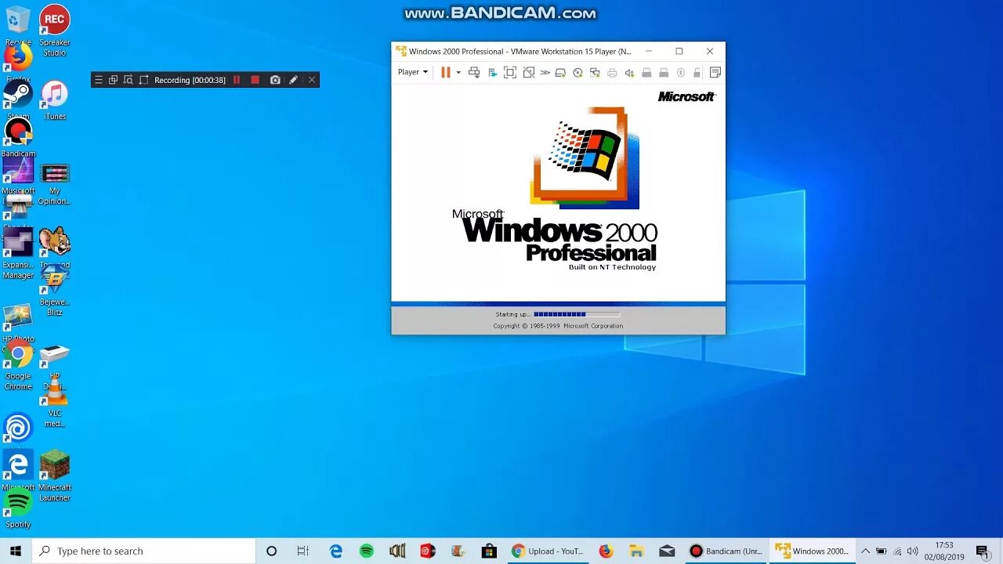Pause the virtual machine in VMware
This screenshot has width=1003, height=564.
pos(445,72)
